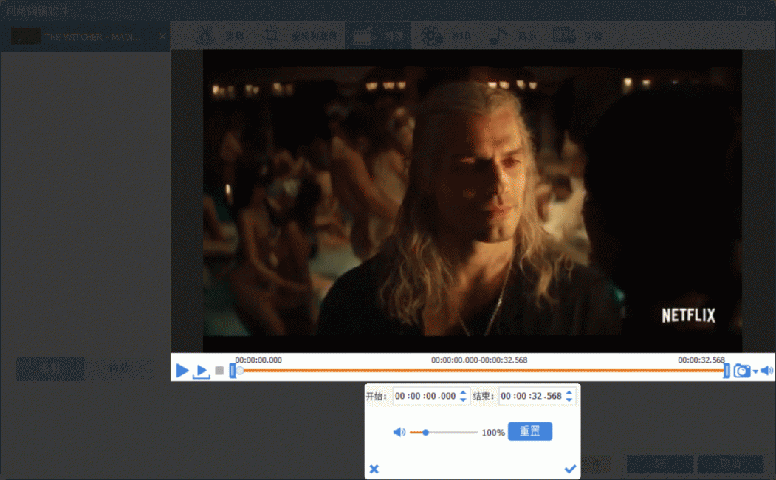Select the THE WITCHER - MAIN file tab

point(85,37)
